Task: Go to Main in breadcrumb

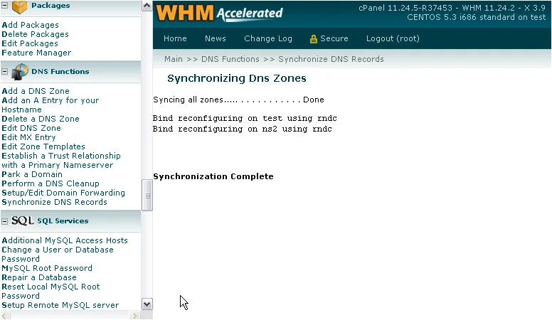Action: tap(174, 59)
